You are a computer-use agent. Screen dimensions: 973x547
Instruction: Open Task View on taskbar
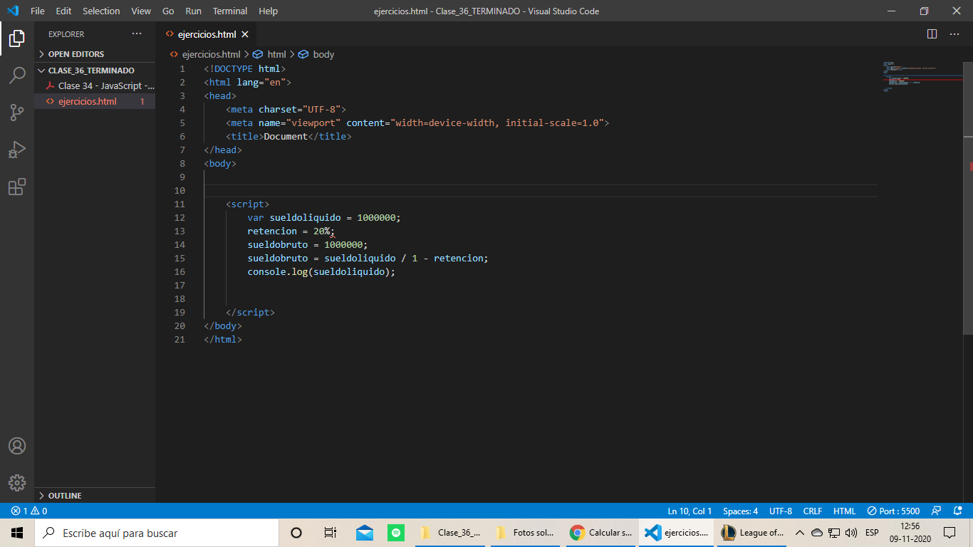tap(330, 533)
